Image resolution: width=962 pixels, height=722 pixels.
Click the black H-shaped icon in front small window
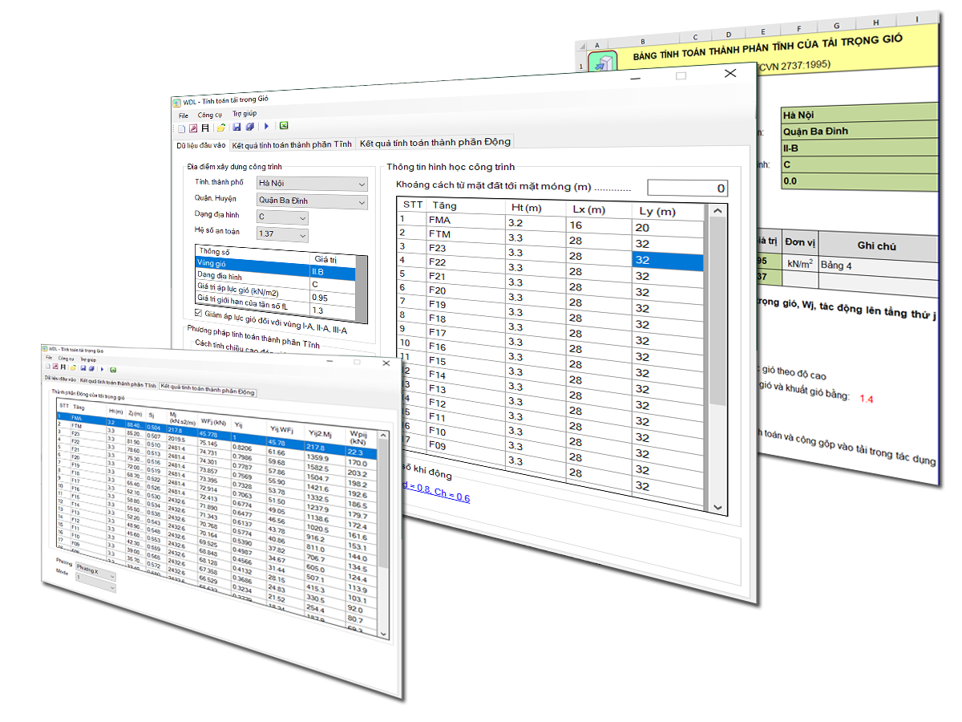tap(63, 367)
